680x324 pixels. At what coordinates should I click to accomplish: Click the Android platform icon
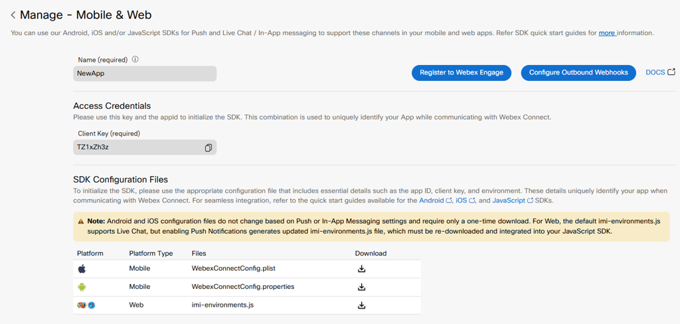[x=82, y=287]
